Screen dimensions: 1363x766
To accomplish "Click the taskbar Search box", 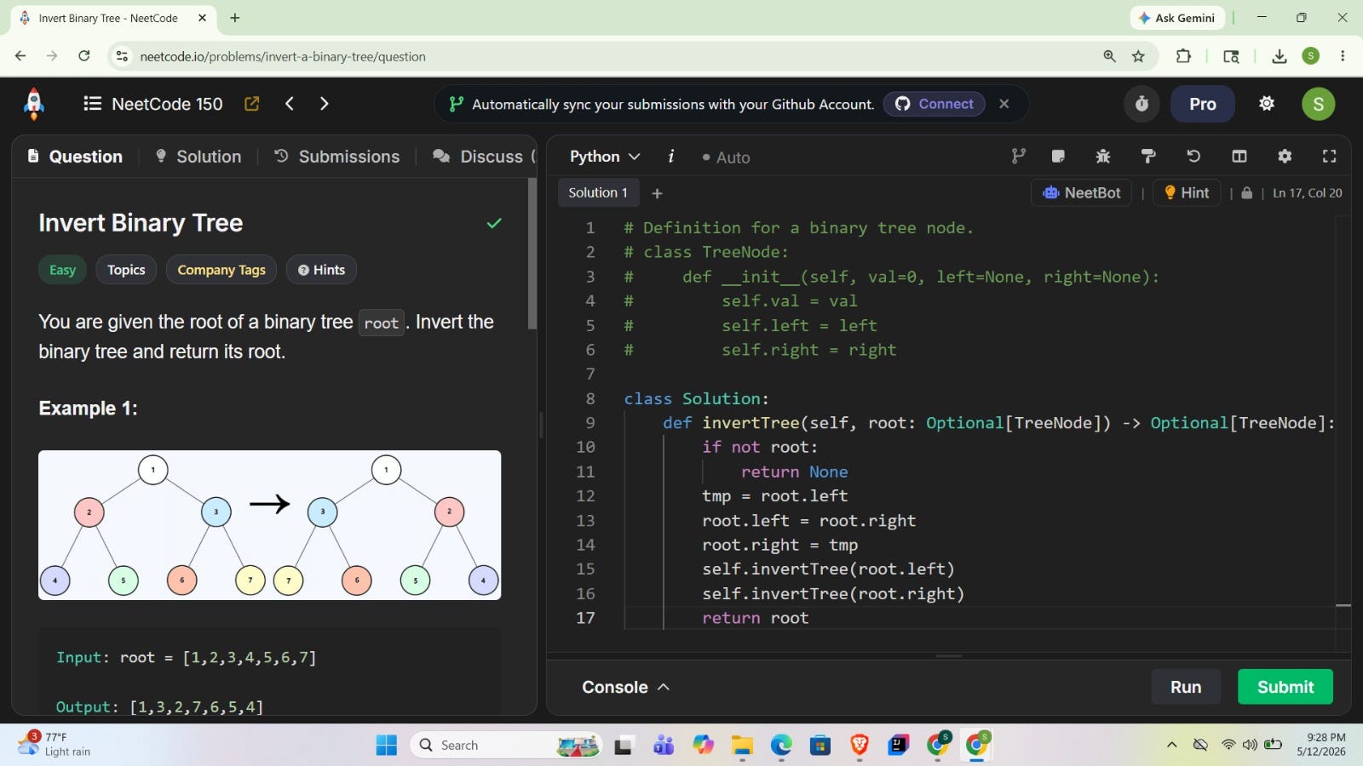I will (506, 746).
